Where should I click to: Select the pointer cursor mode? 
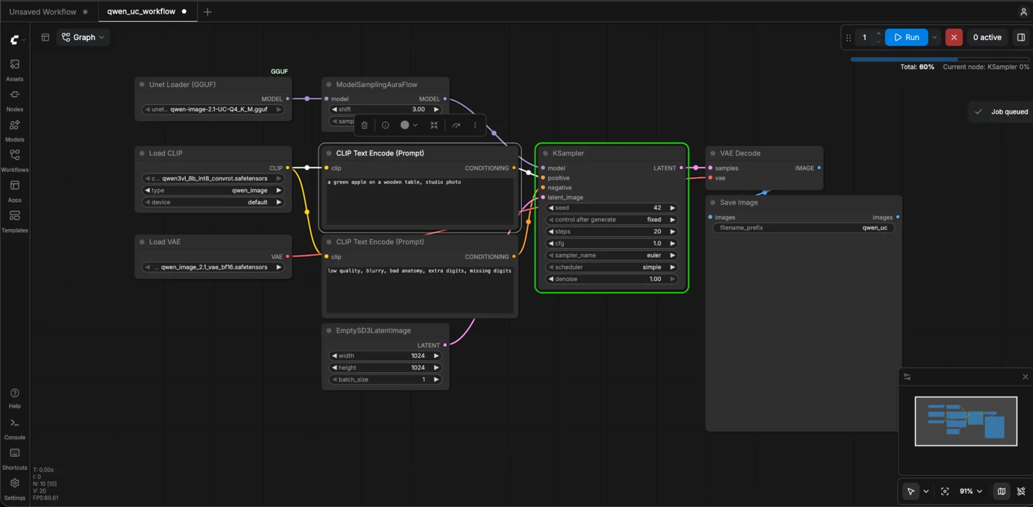pyautogui.click(x=911, y=491)
